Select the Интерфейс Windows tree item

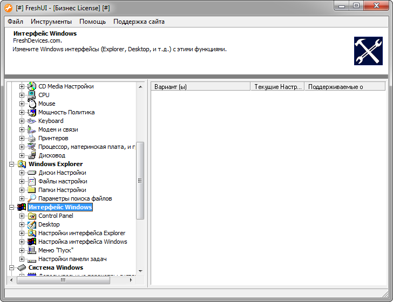pos(60,207)
